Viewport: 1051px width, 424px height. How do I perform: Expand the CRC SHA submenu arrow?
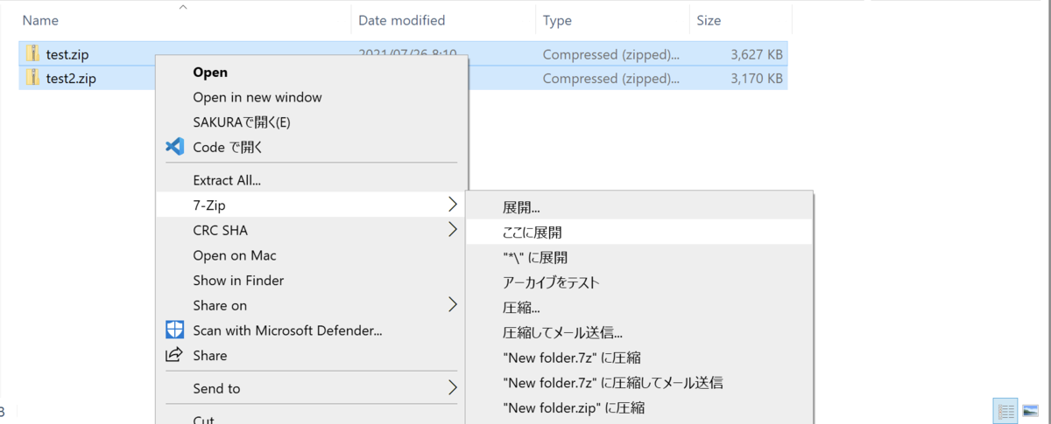click(x=452, y=230)
